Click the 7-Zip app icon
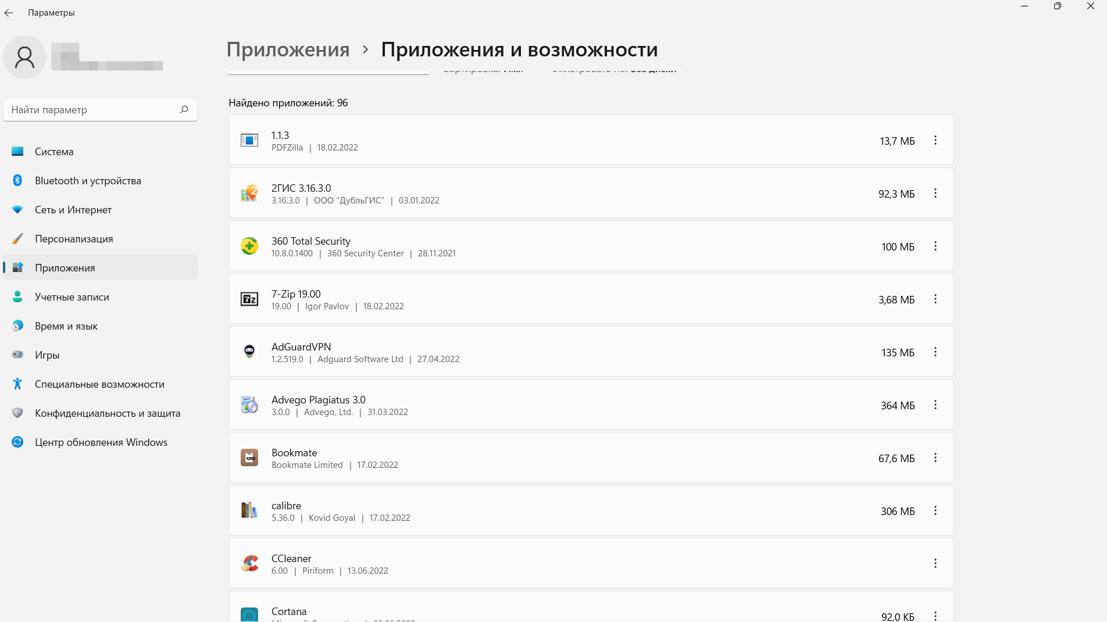1107x622 pixels. click(249, 299)
